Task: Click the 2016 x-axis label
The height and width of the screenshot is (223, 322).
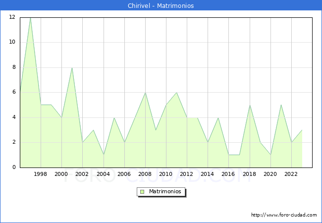Action: coord(228,174)
